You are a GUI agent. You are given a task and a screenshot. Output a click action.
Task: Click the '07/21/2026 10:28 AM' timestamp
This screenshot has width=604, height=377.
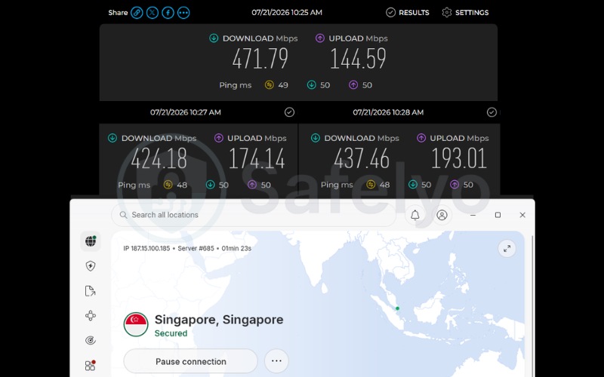[388, 112]
